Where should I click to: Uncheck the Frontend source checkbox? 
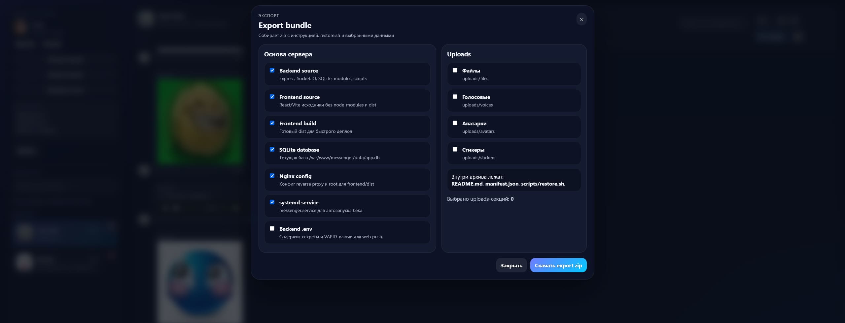[x=272, y=97]
